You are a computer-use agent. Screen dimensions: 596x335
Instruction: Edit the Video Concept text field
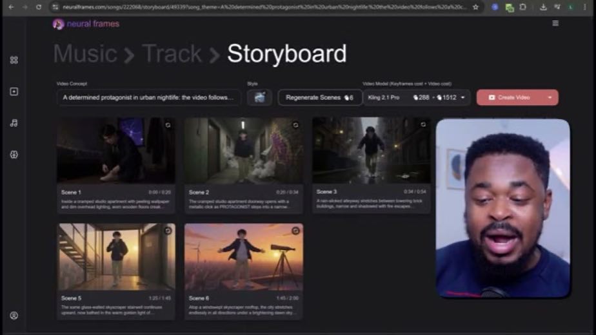tap(148, 98)
